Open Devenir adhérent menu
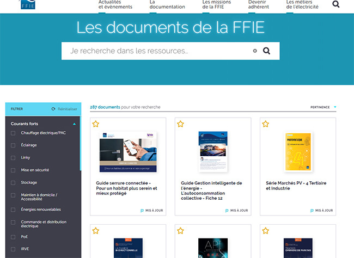The width and height of the screenshot is (354, 258). pyautogui.click(x=259, y=4)
